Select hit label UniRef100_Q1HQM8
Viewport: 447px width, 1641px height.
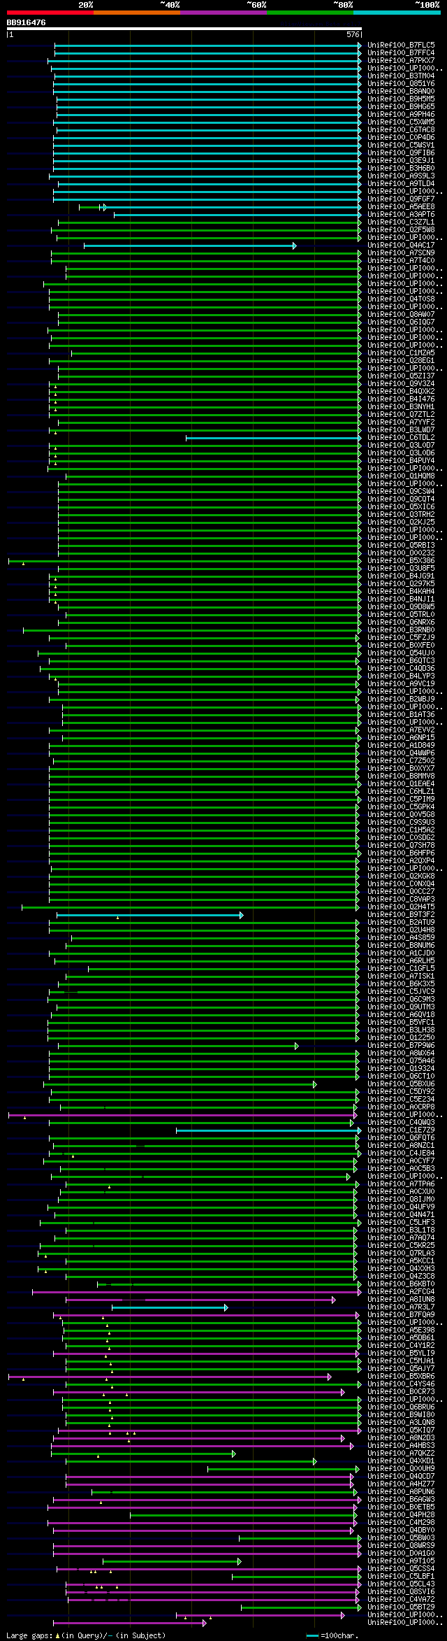tap(401, 476)
